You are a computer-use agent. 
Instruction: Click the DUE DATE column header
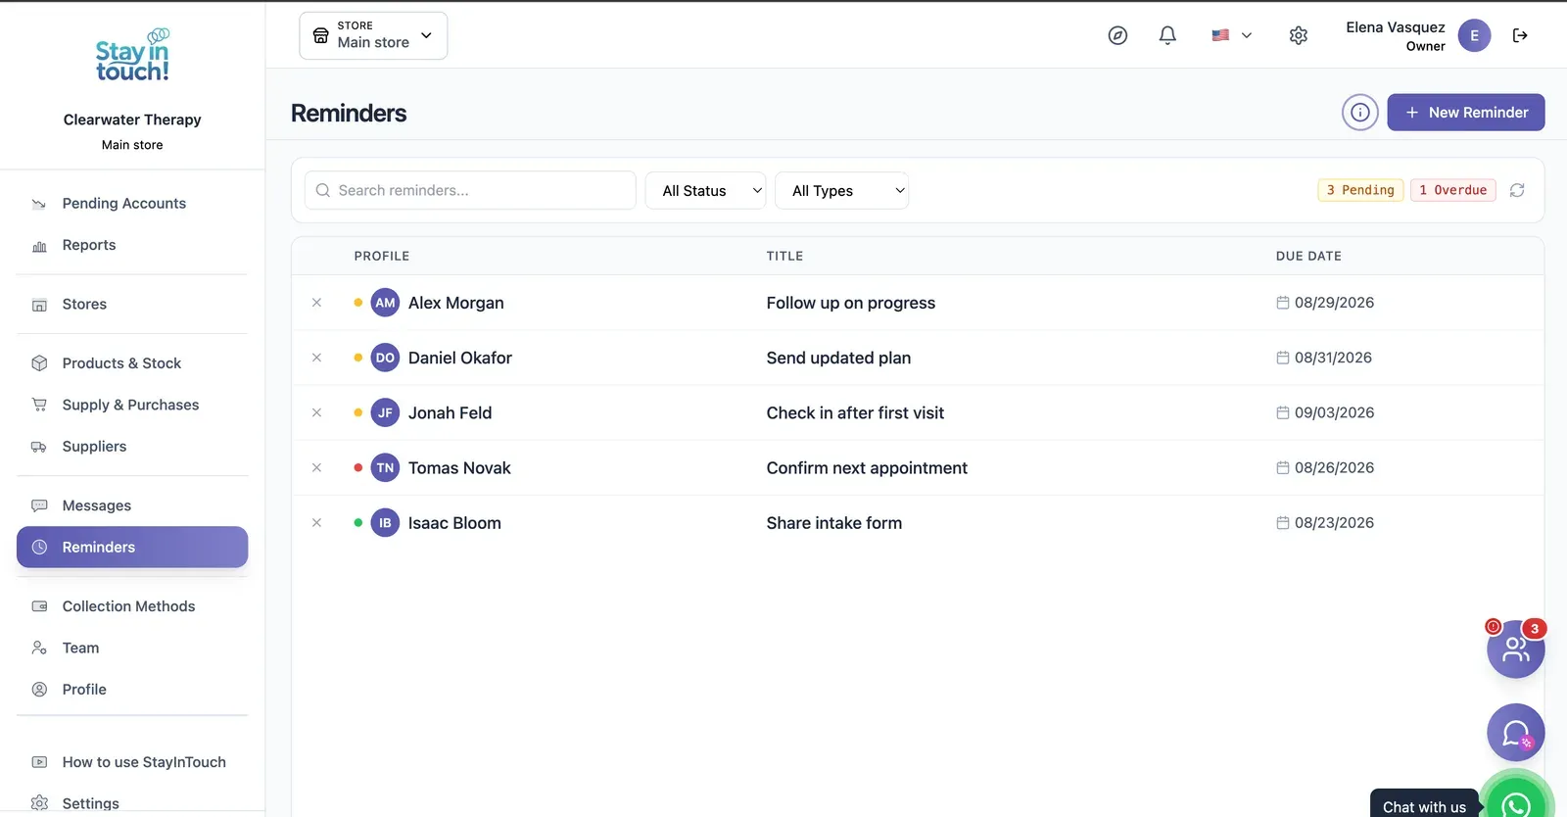(1308, 256)
